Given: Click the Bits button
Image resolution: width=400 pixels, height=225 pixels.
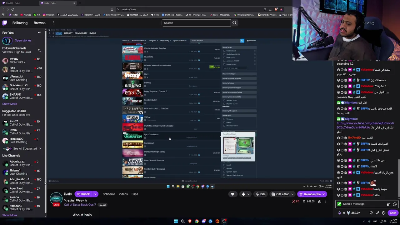Looking at the screenshot, I should (x=260, y=194).
